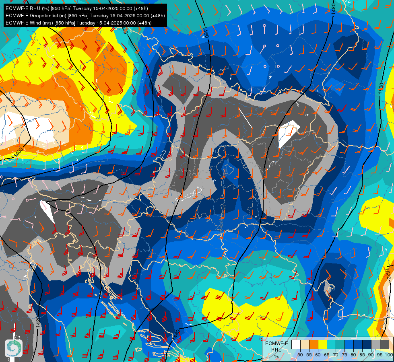Click the legend tick label 100
Image resolution: width=394 pixels, height=362 pixels.
(x=389, y=355)
